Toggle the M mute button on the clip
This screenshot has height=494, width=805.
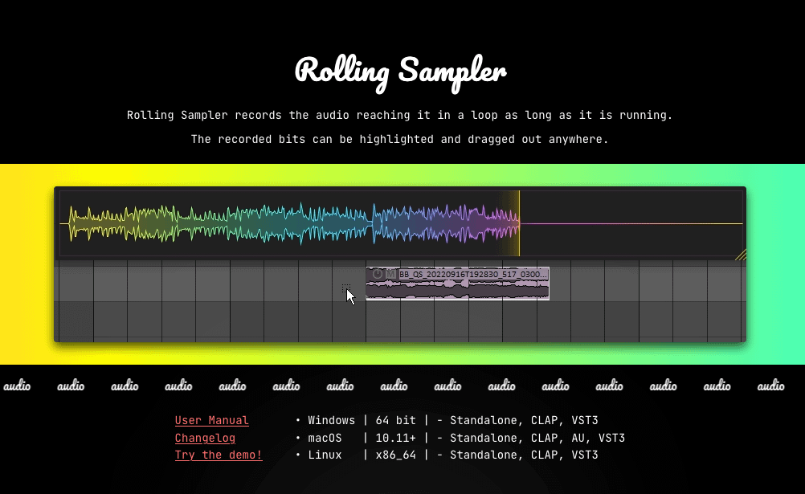[391, 274]
